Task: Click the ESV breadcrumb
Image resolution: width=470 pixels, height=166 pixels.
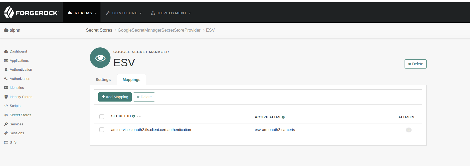Action: (x=210, y=30)
